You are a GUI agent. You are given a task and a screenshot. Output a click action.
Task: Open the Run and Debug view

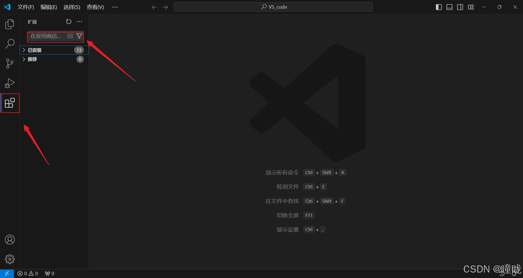pos(10,83)
